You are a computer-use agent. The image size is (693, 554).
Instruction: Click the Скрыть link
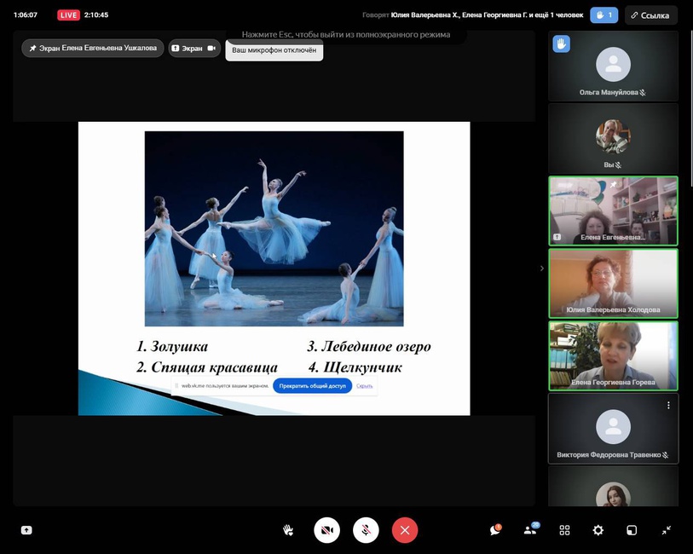365,386
